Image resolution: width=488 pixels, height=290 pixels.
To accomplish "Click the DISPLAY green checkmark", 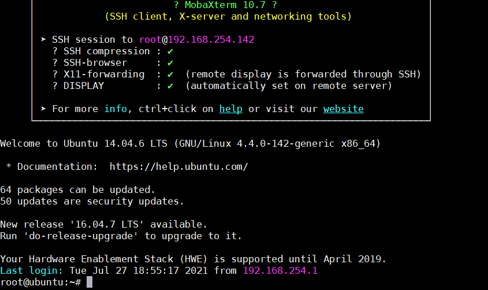I will tap(170, 86).
